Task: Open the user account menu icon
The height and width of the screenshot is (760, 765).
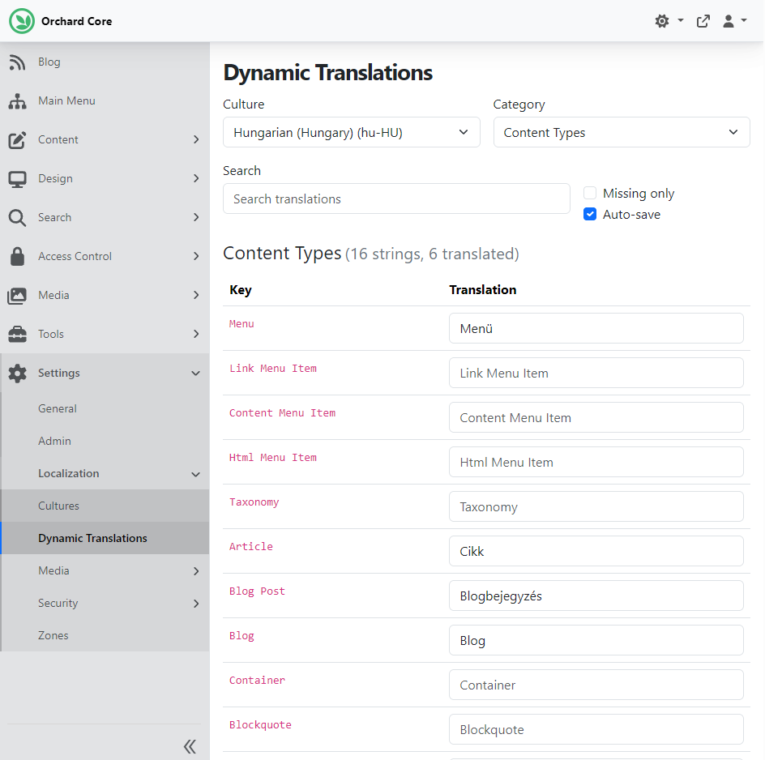Action: (729, 21)
